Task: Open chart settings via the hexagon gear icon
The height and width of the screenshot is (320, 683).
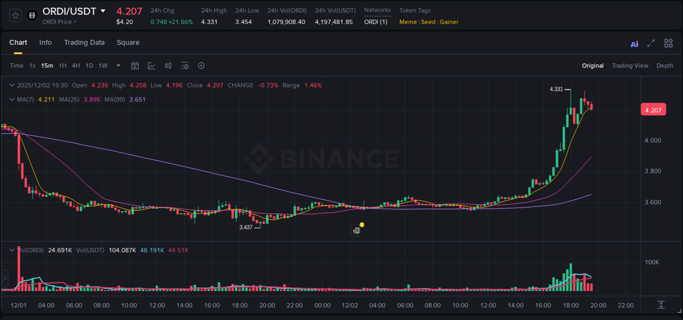Action: point(201,66)
